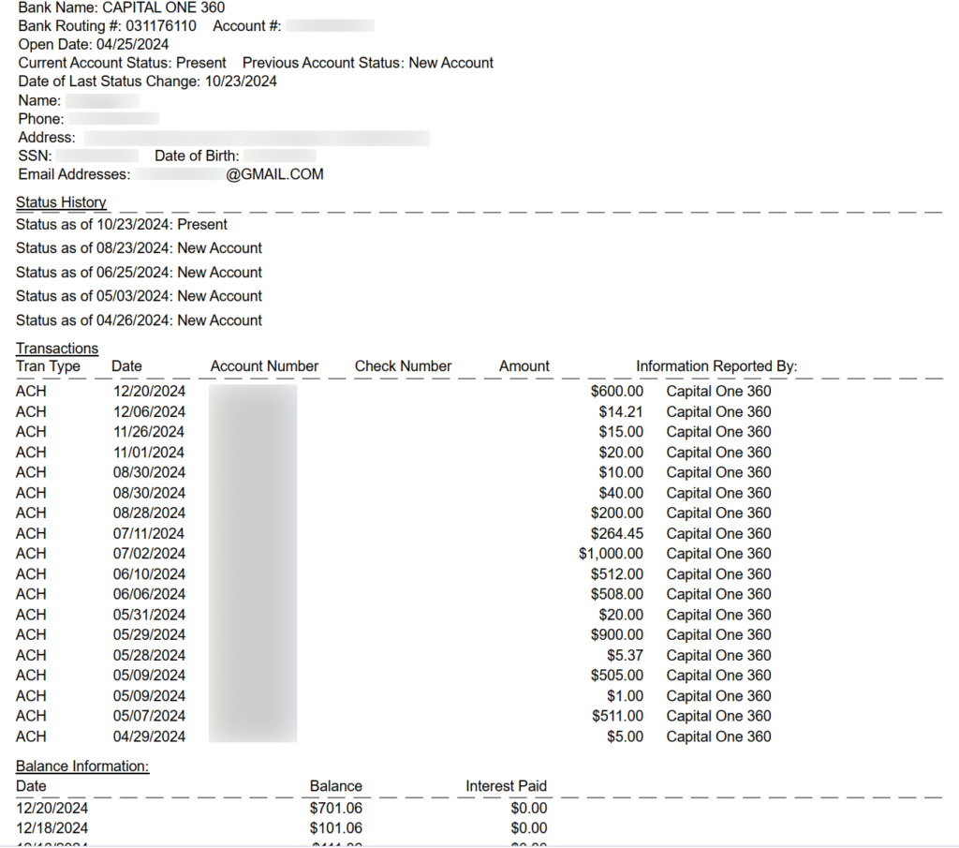Click the $508.00 transaction amount
The width and height of the screenshot is (959, 848).
(617, 594)
